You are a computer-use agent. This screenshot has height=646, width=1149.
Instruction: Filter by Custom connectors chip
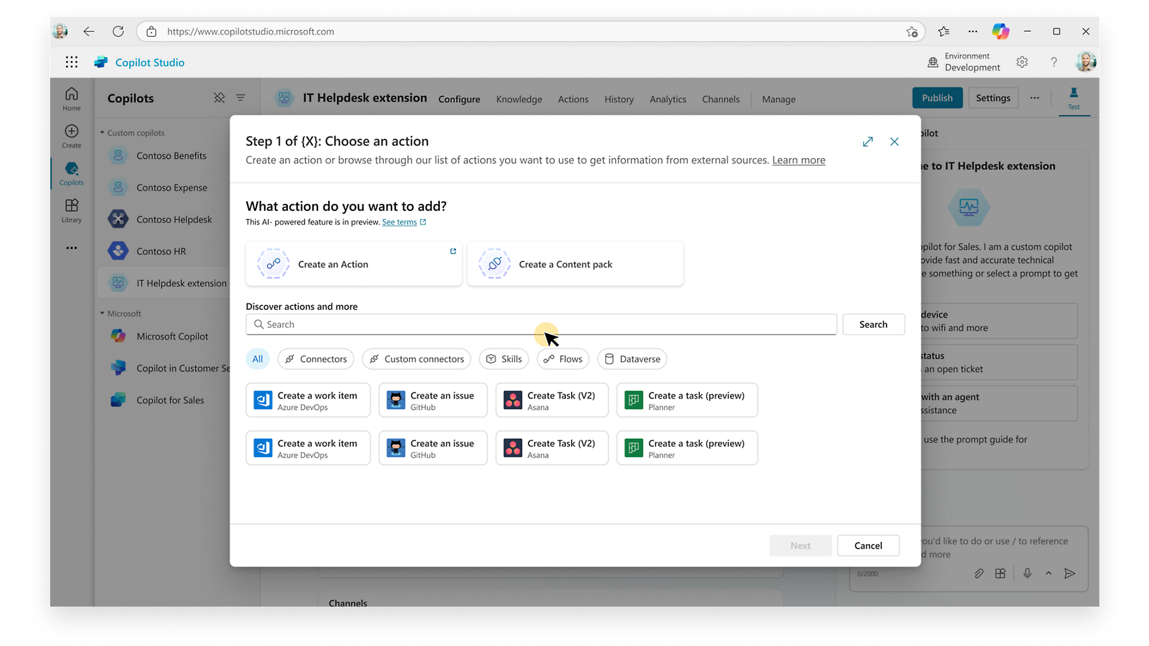click(x=417, y=359)
